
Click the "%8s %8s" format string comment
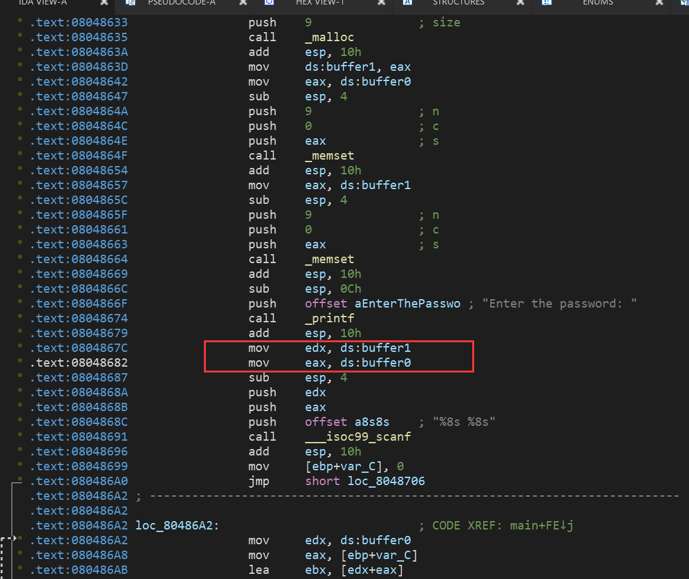(x=464, y=422)
